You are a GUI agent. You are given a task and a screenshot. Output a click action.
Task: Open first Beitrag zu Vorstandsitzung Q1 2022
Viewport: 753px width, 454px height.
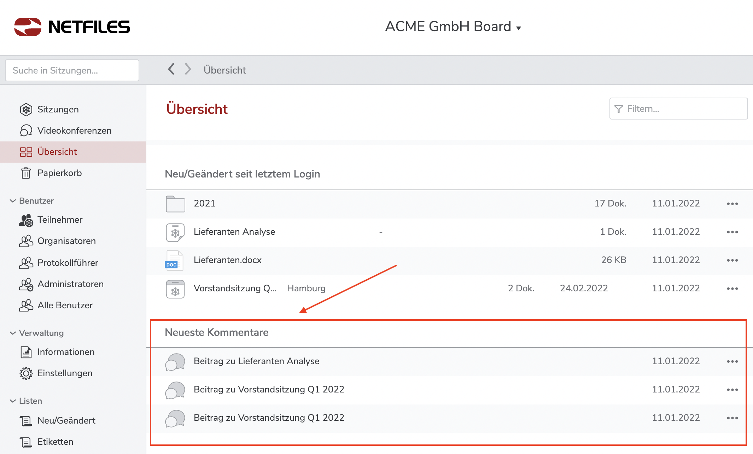tap(269, 390)
